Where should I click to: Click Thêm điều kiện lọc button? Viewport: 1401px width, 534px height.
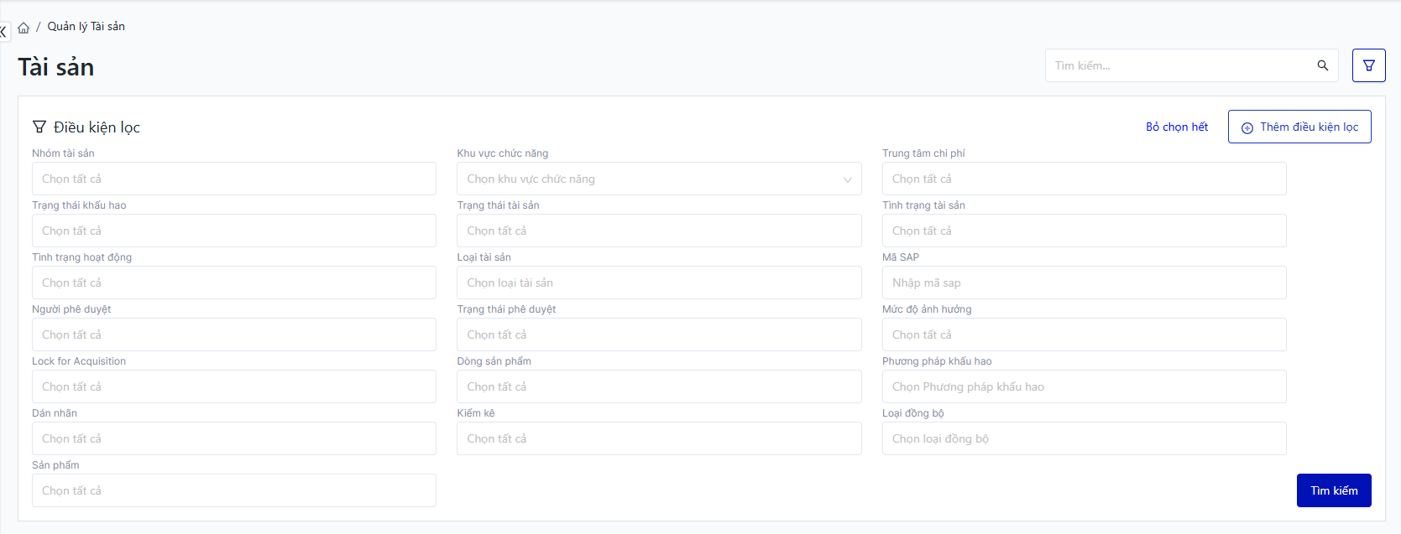1299,127
